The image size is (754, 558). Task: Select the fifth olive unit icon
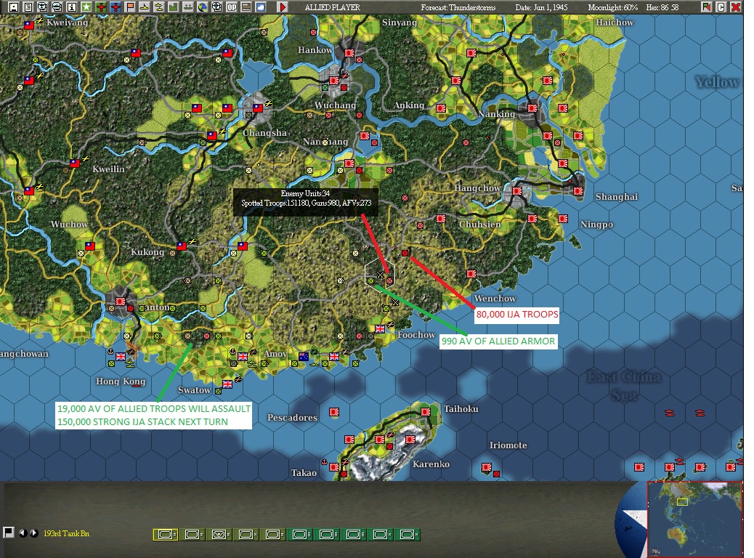[x=274, y=535]
